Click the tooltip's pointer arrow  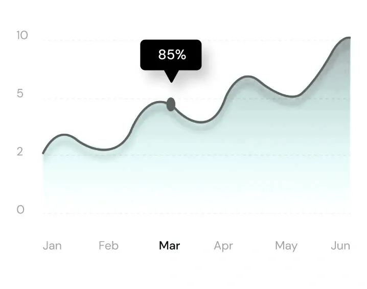pos(171,76)
